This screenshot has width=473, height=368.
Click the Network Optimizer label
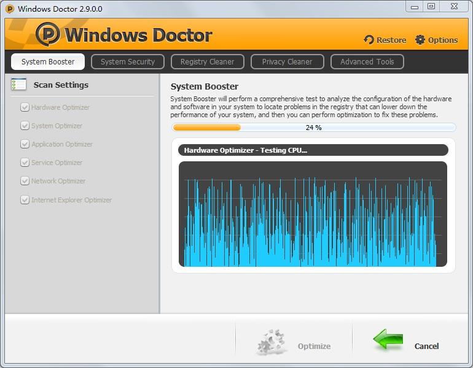pos(58,181)
